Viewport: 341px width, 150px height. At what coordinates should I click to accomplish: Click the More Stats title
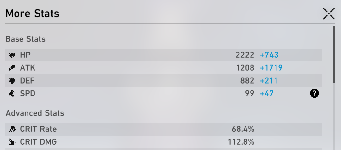click(32, 14)
